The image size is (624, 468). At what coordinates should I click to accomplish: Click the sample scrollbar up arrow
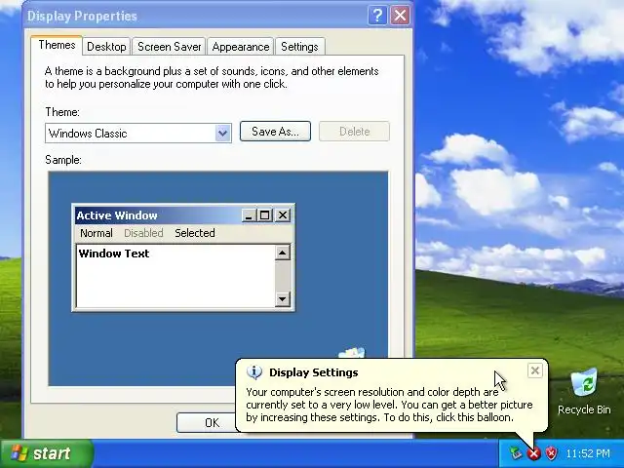point(283,253)
